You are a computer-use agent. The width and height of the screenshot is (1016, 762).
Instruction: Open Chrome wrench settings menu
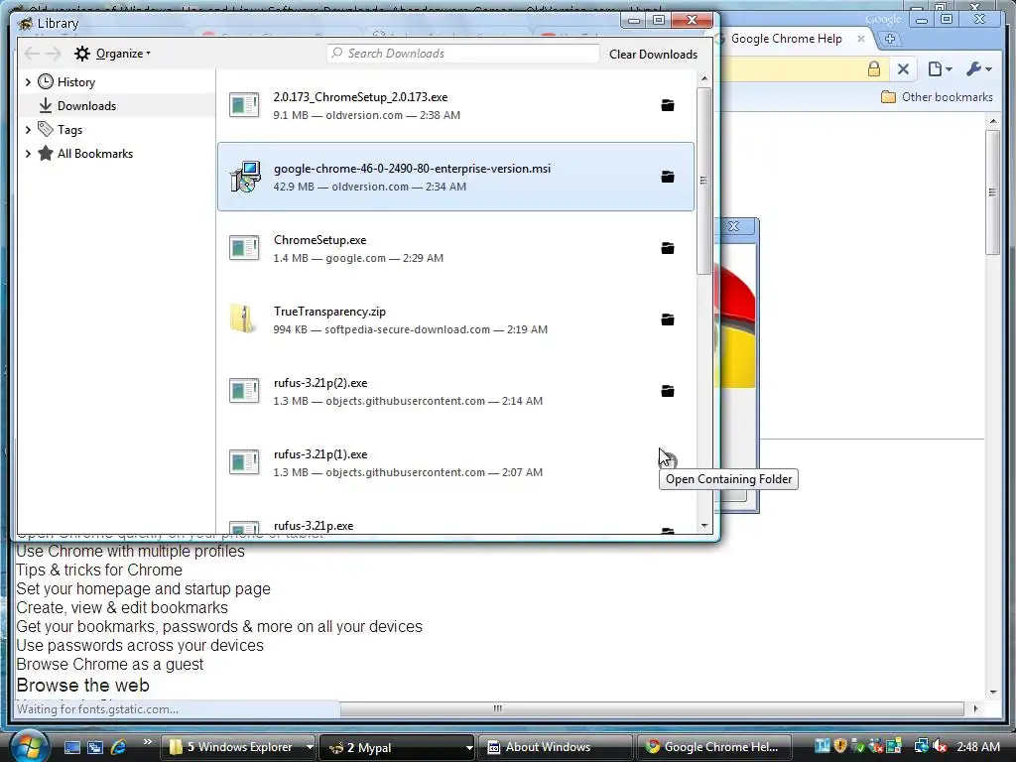click(x=978, y=68)
